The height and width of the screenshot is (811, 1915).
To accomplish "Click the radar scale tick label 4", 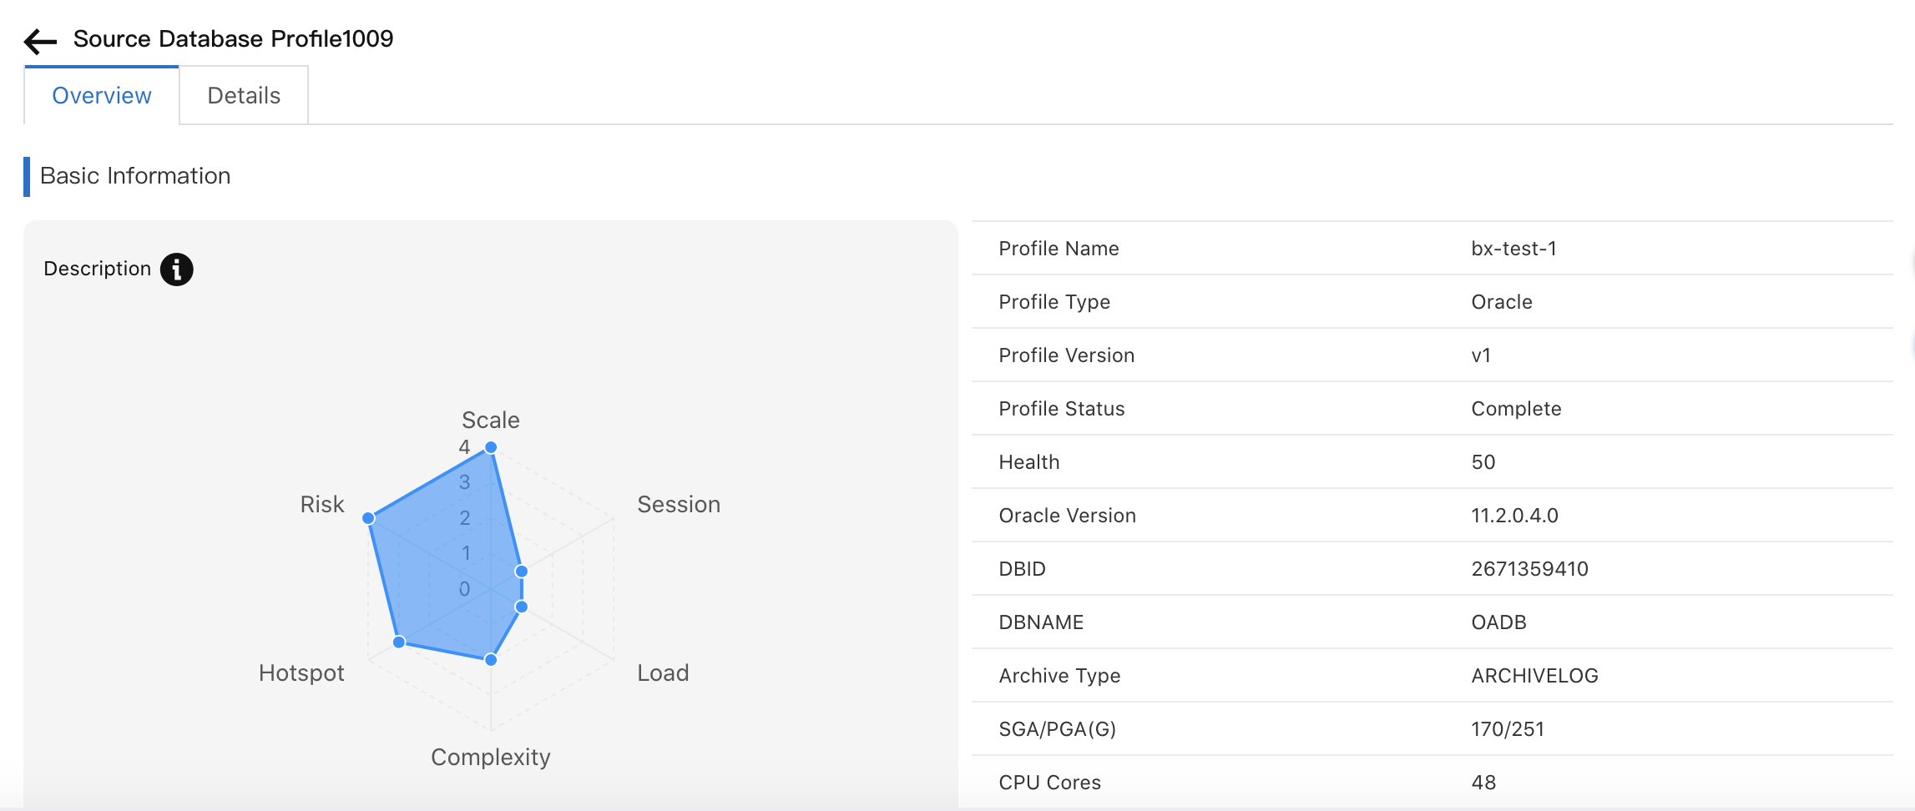I will point(464,446).
